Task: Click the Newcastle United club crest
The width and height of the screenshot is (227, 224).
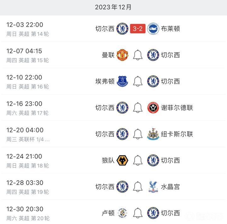Action: click(153, 134)
